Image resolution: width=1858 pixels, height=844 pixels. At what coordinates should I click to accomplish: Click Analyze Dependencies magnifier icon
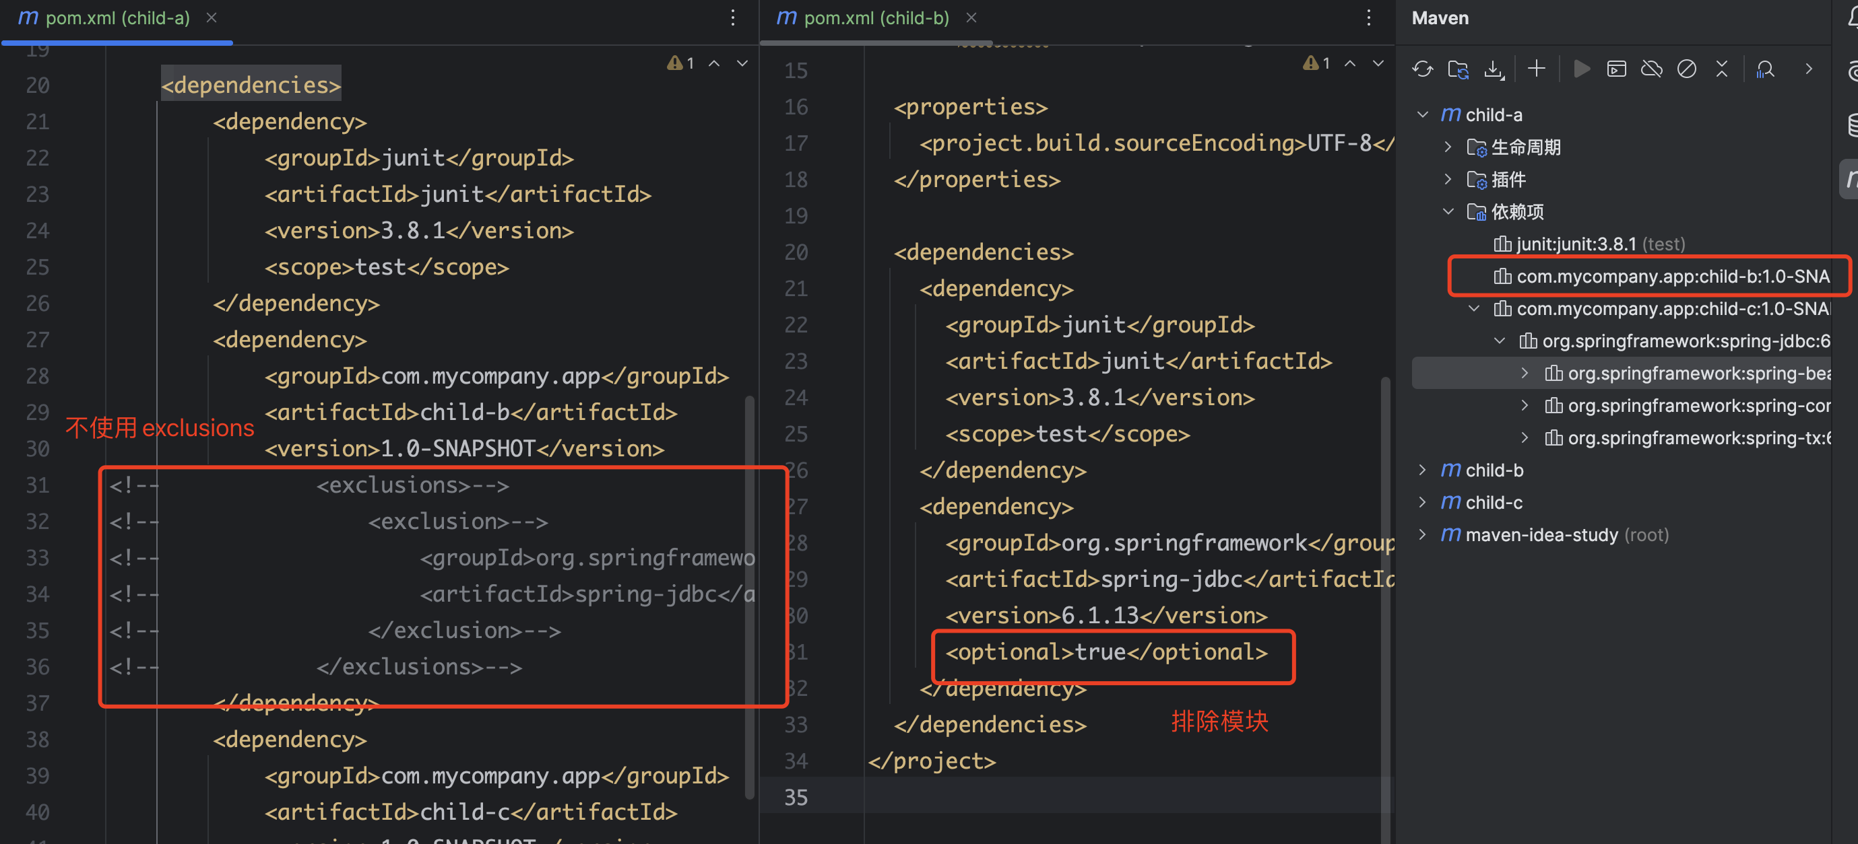[x=1766, y=69]
